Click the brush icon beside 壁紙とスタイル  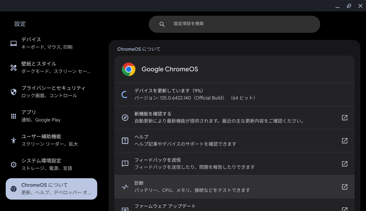click(13, 67)
